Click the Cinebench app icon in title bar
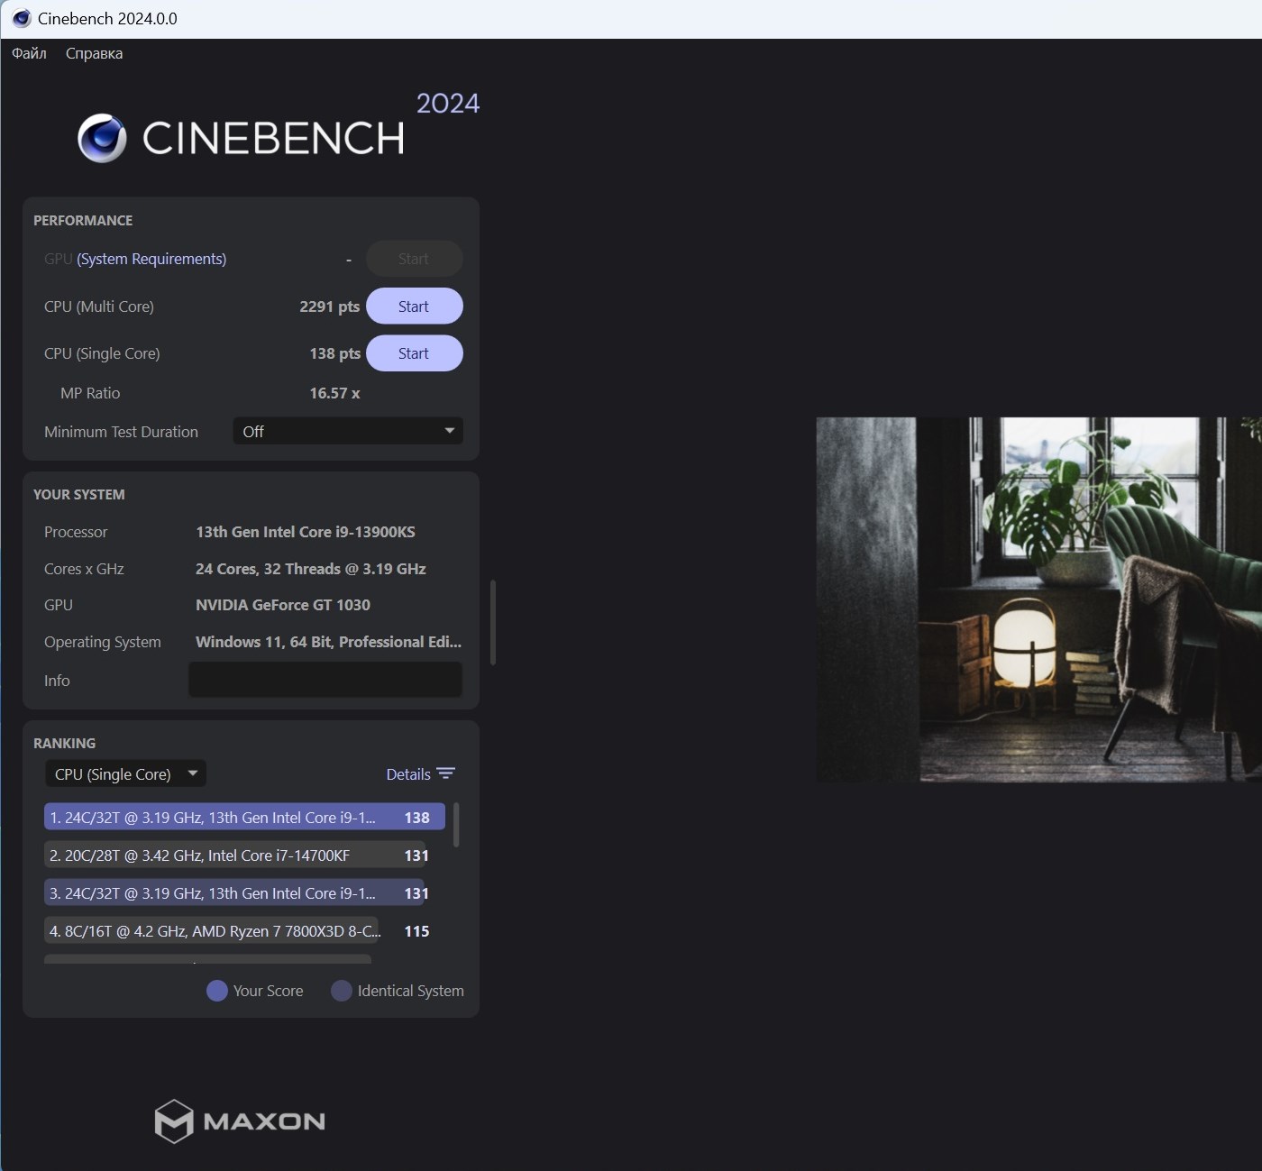The image size is (1262, 1171). pos(22,18)
